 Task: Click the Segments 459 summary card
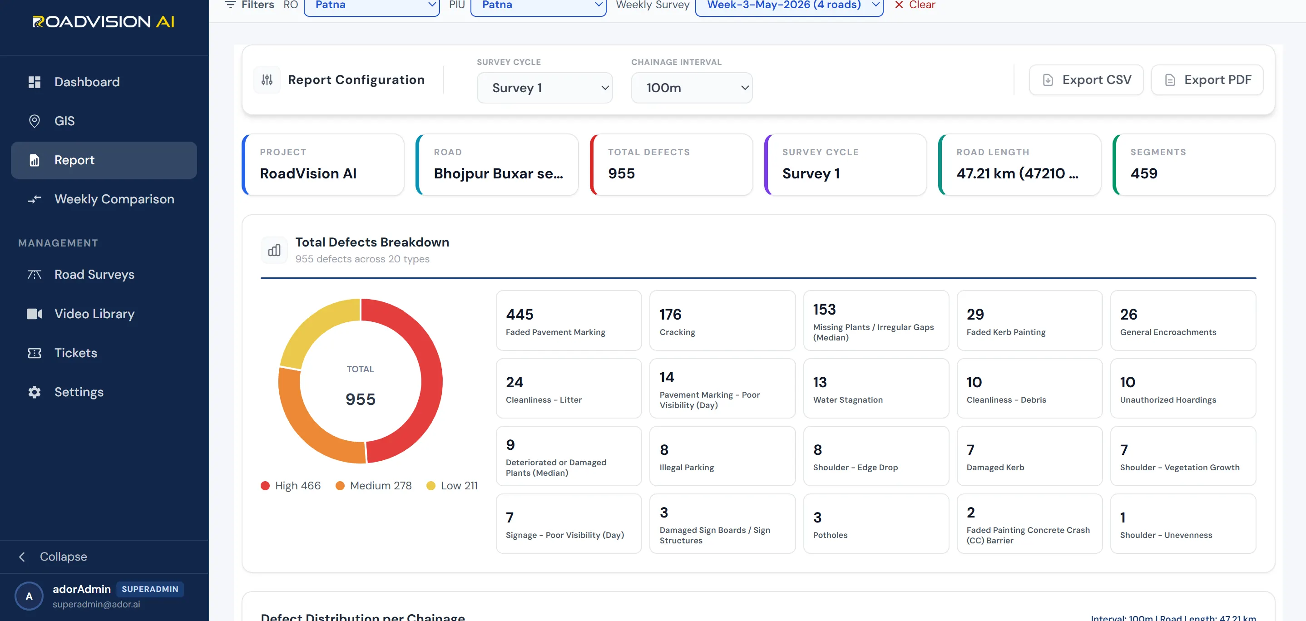(1193, 165)
